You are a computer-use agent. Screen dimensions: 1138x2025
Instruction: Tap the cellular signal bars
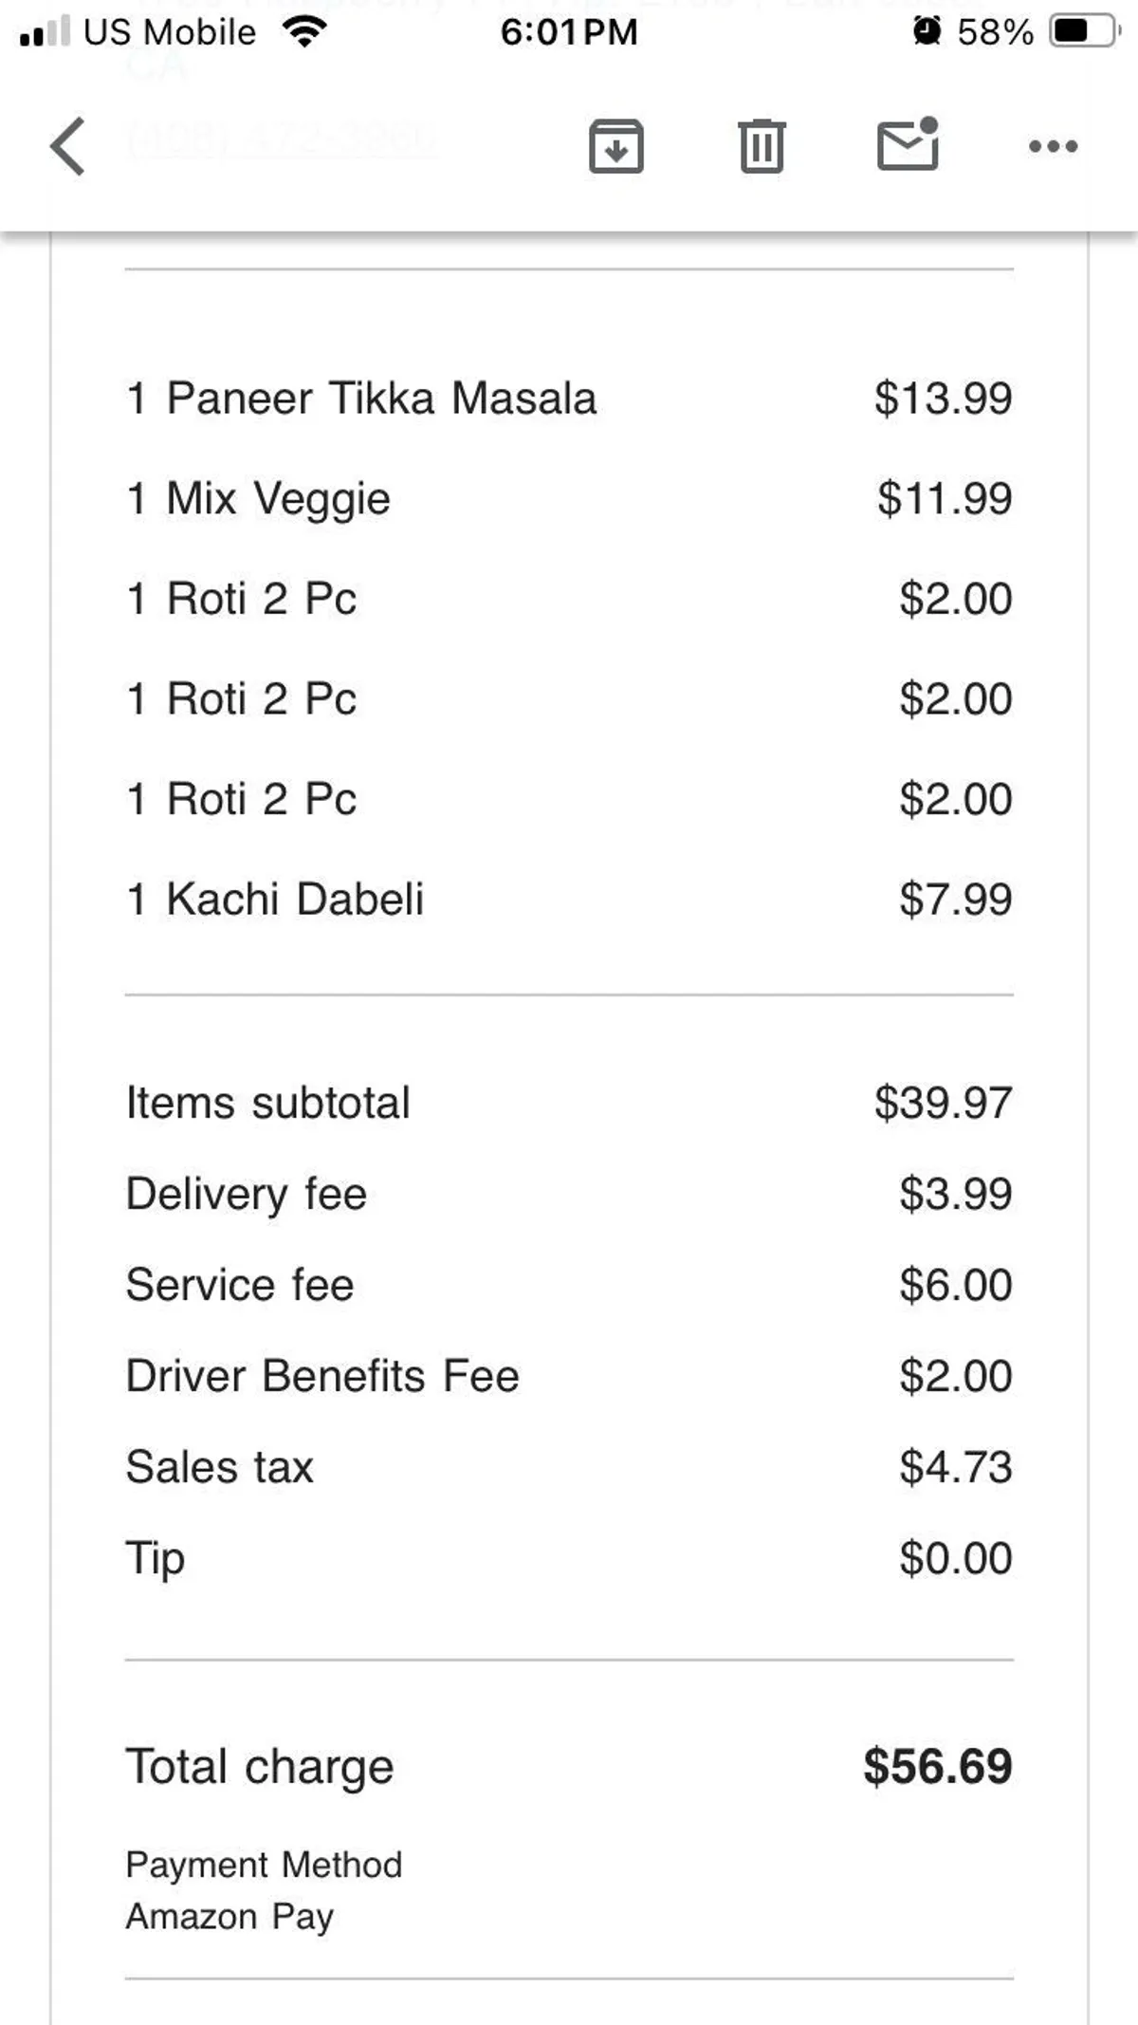click(x=45, y=32)
